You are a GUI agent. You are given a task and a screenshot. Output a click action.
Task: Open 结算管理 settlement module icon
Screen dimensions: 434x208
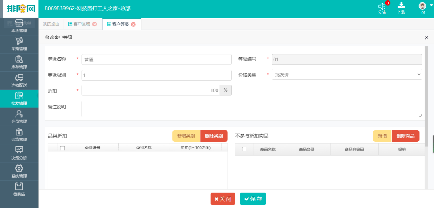pos(19,132)
